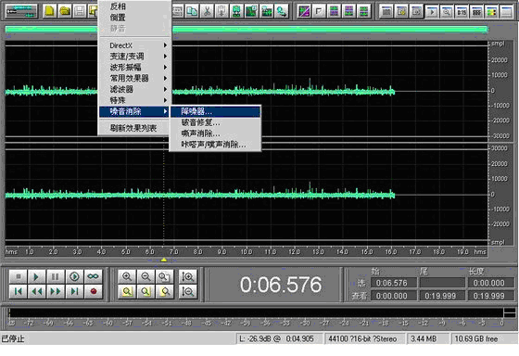Screen dimensions: 519x356
Task: Click the yellow playhead marker triangle
Action: 163,261
